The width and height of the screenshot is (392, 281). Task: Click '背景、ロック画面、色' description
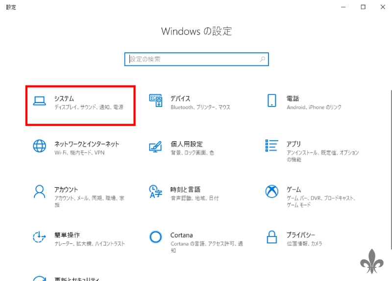point(192,152)
